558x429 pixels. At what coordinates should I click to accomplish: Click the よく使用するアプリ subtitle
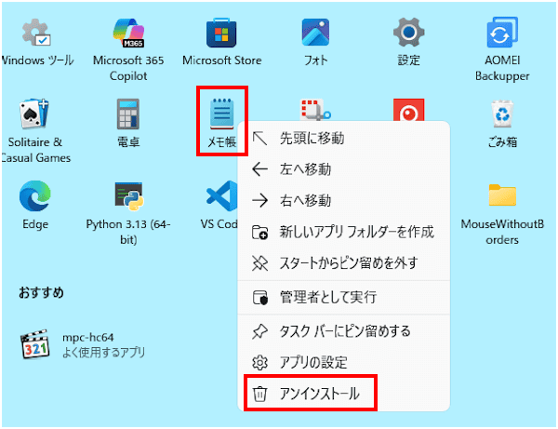pos(103,353)
